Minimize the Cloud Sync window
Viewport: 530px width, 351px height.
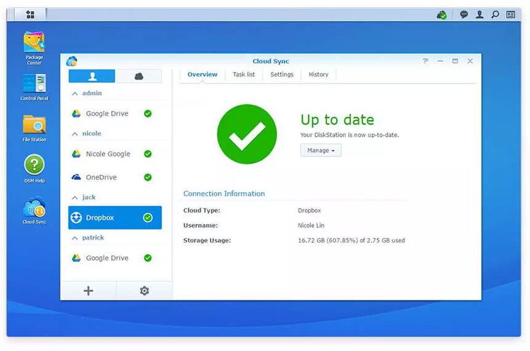(440, 61)
